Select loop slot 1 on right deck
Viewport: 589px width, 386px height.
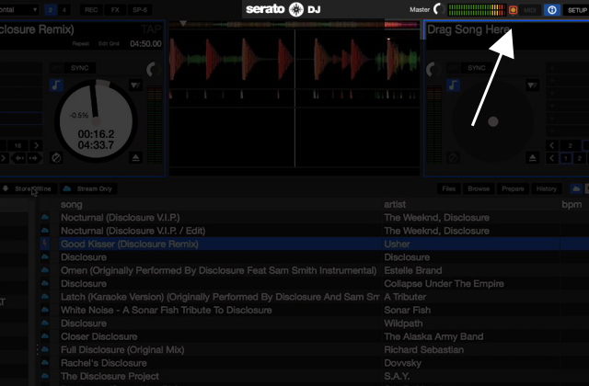[x=566, y=158]
